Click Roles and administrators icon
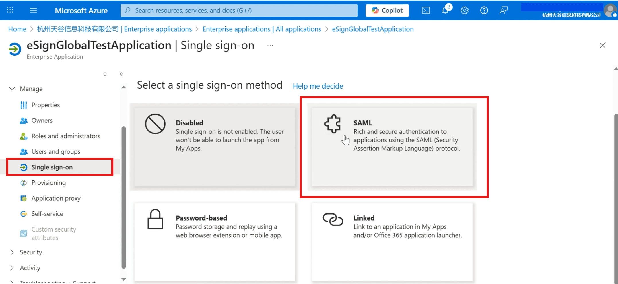This screenshot has width=618, height=284. click(24, 136)
